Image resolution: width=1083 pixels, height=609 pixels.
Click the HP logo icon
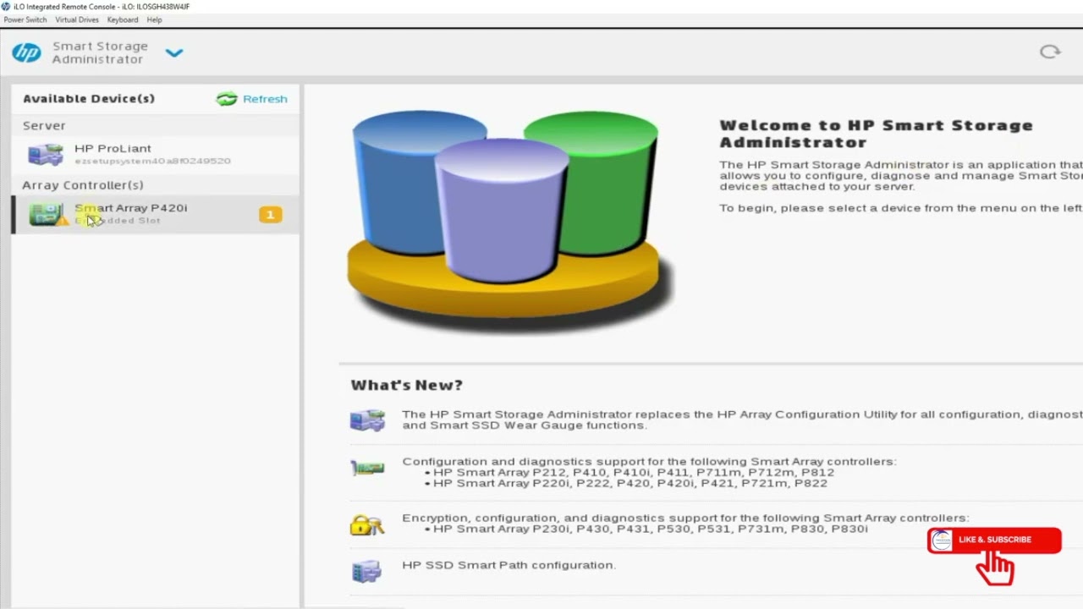[26, 52]
